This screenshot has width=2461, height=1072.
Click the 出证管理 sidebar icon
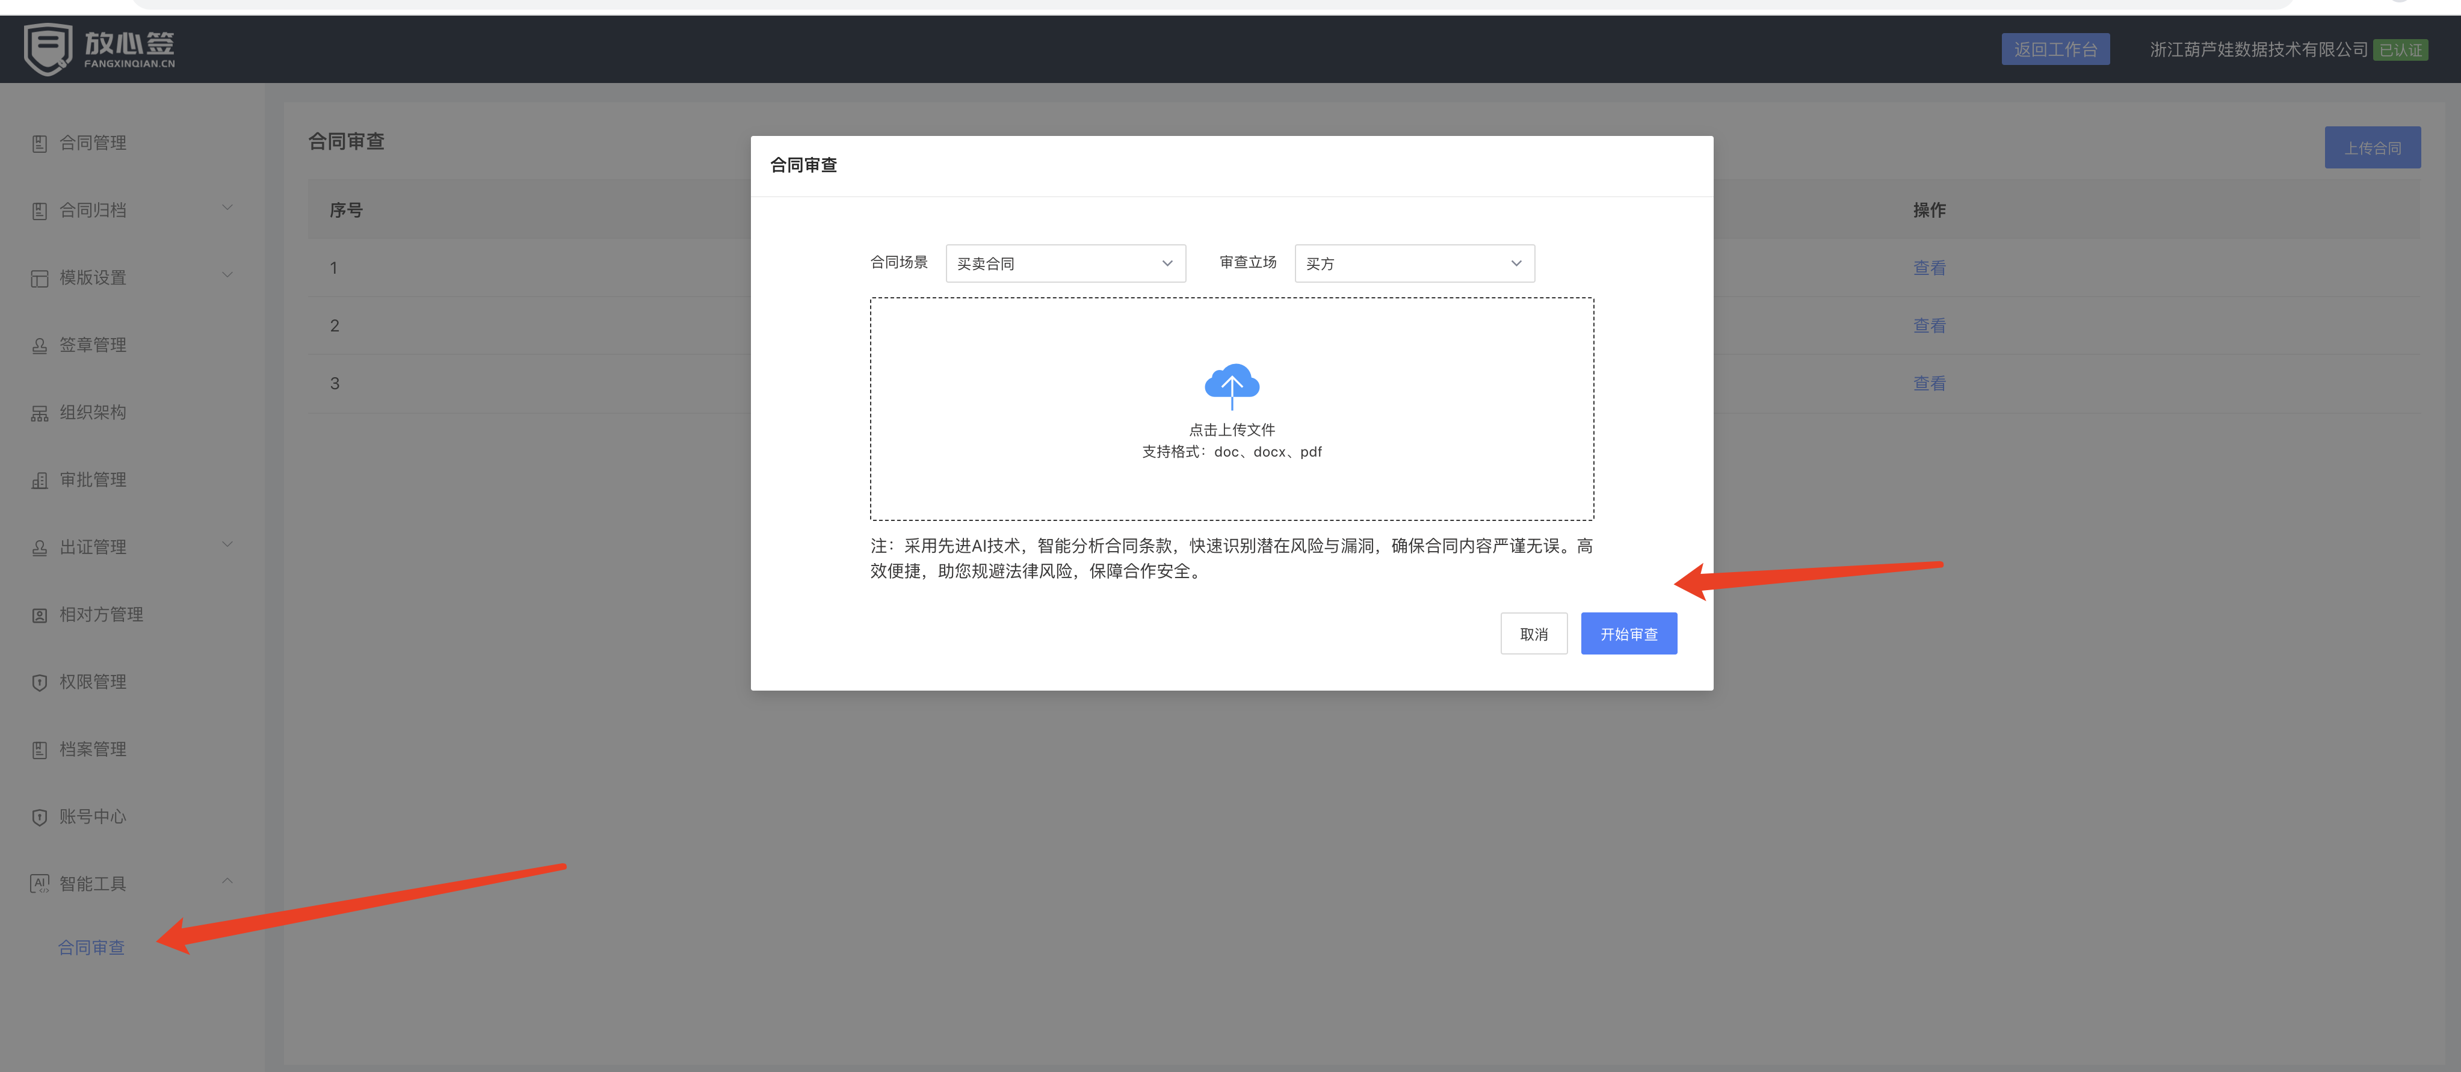click(x=39, y=547)
